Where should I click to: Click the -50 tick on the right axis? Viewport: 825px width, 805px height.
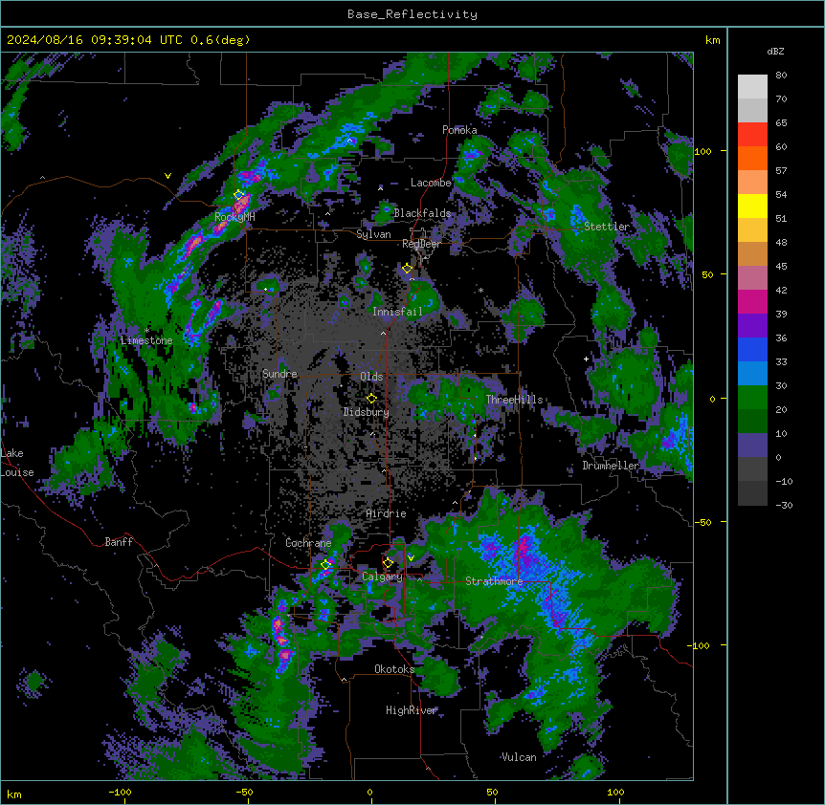(x=702, y=522)
